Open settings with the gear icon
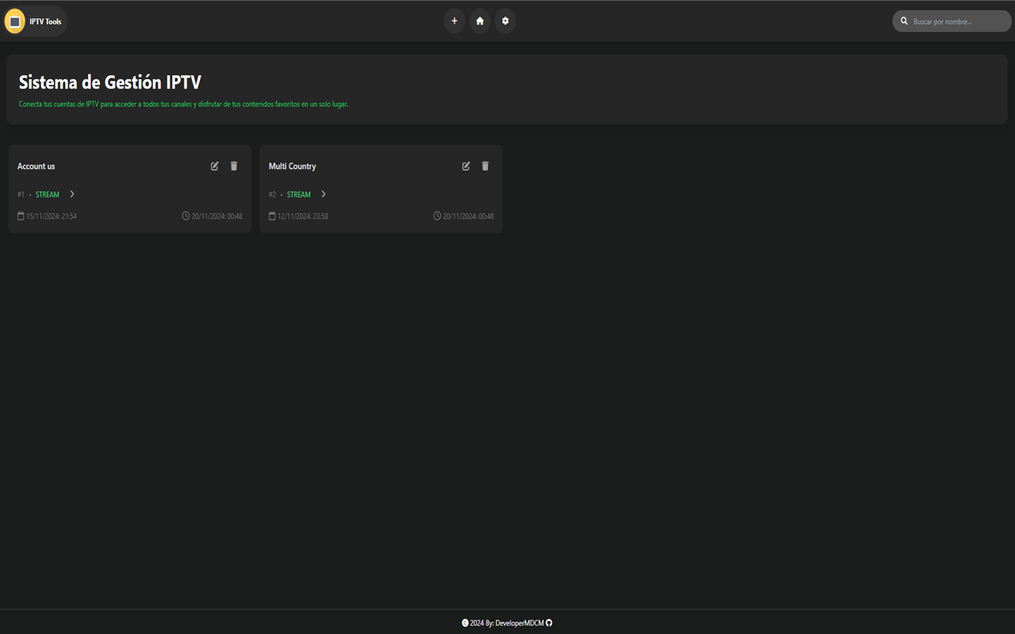This screenshot has width=1015, height=634. (x=505, y=21)
